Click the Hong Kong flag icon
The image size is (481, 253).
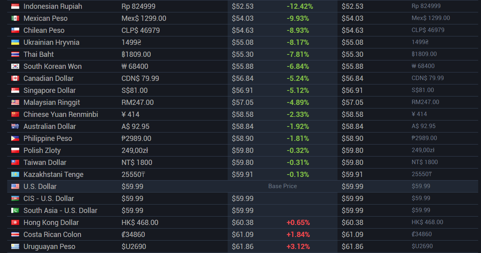point(15,223)
